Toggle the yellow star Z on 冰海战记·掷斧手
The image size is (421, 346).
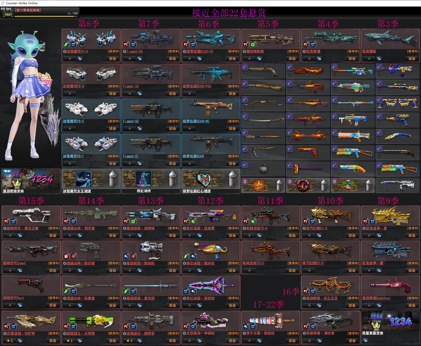130,341
